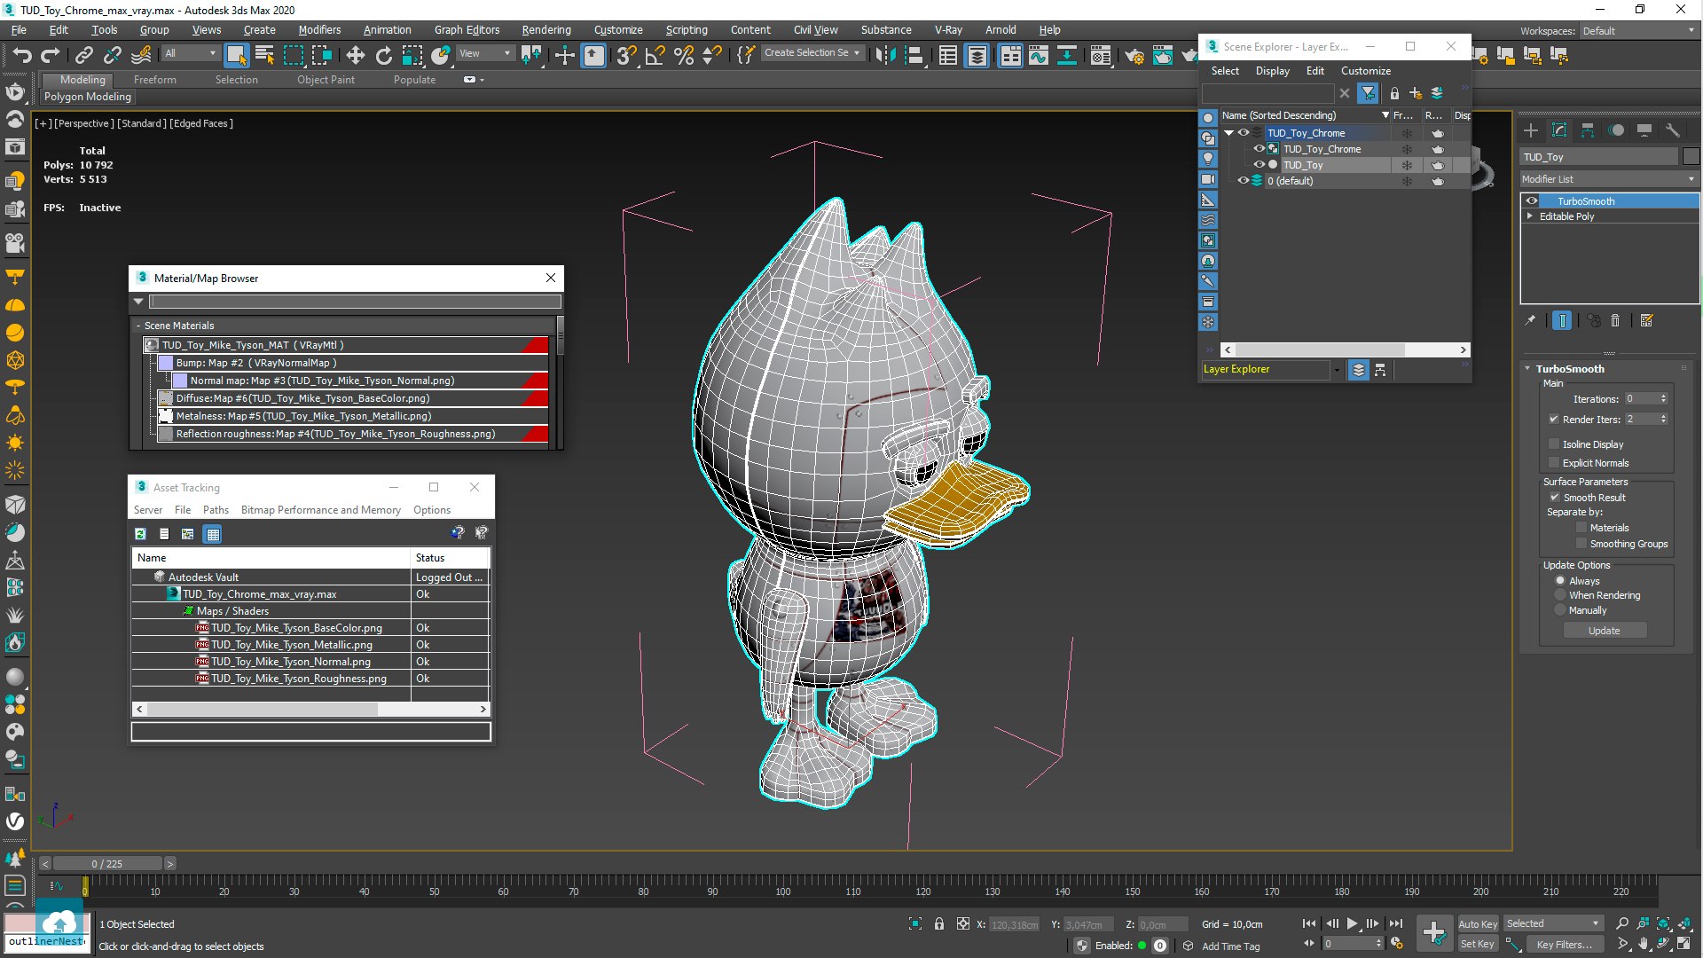Activate the Select Object tool
1703x958 pixels.
tap(236, 56)
